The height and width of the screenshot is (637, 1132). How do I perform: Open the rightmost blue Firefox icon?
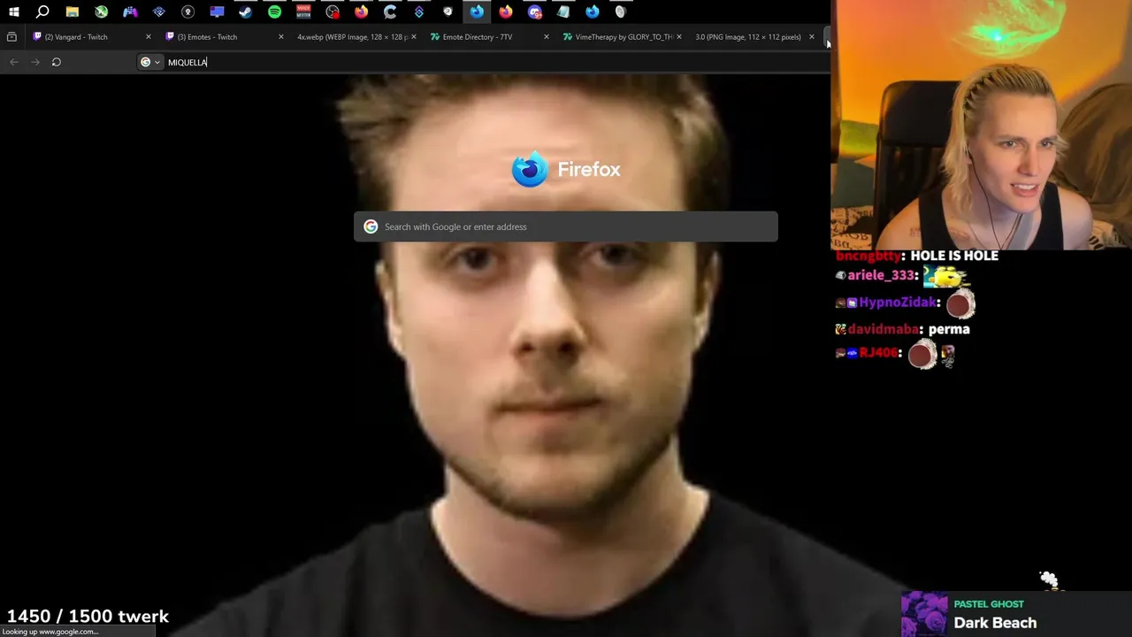pos(592,12)
